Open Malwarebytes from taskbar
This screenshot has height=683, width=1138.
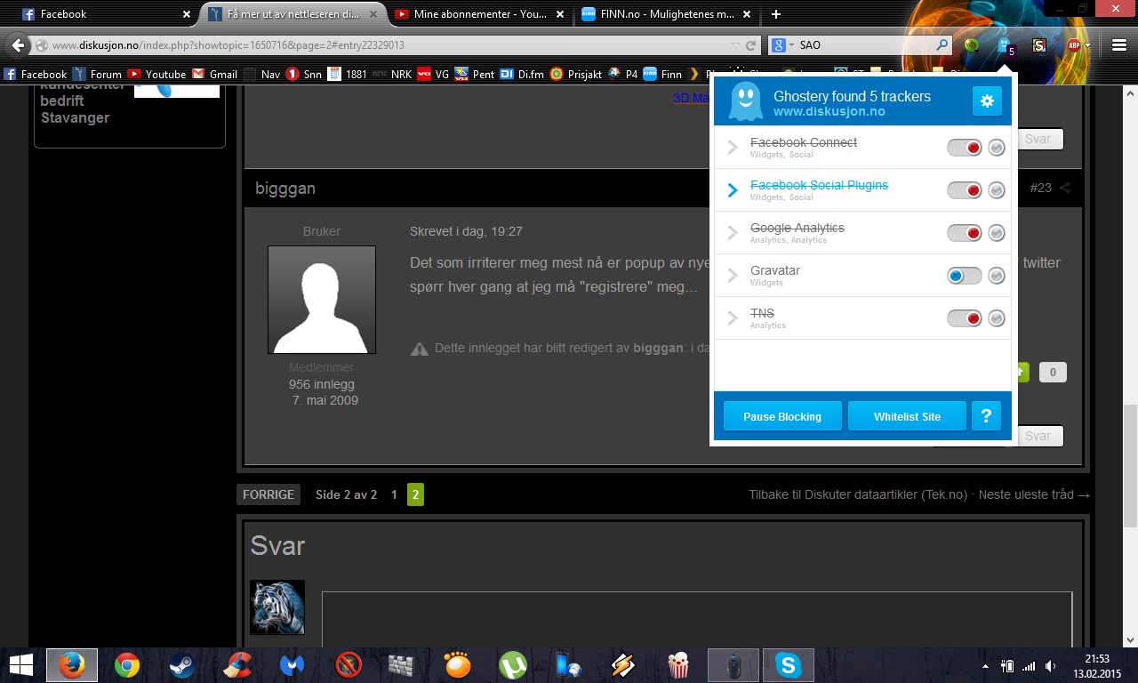(293, 665)
